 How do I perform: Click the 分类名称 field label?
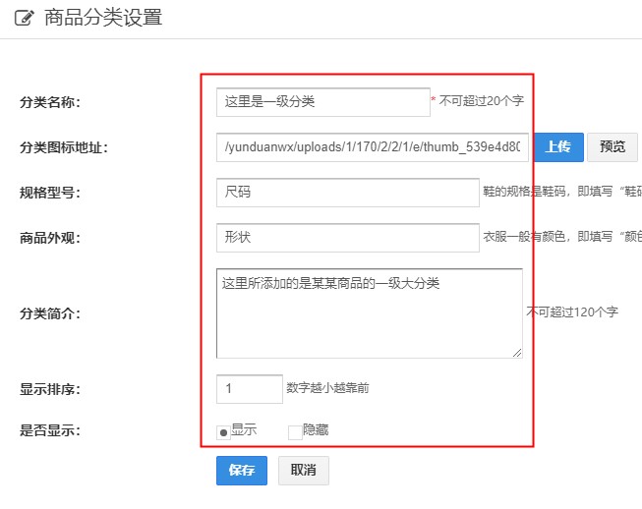[x=50, y=102]
